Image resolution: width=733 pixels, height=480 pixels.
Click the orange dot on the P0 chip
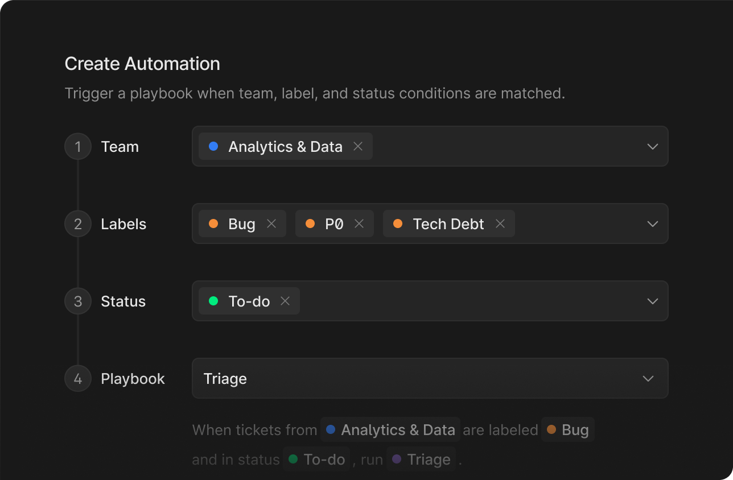(310, 224)
